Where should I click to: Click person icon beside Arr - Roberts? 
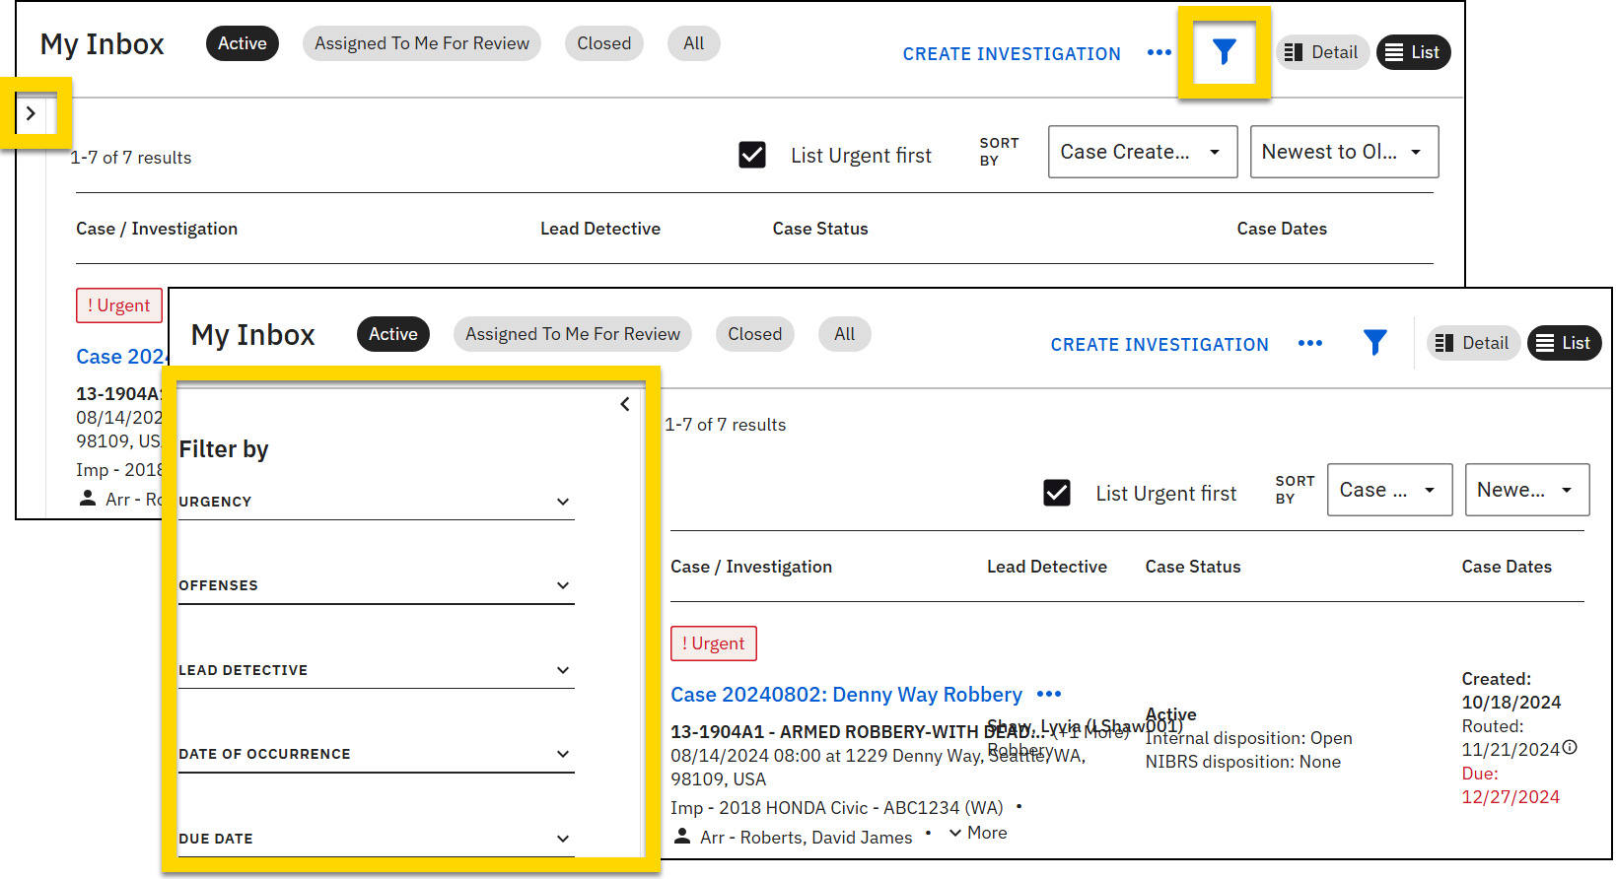(x=681, y=836)
